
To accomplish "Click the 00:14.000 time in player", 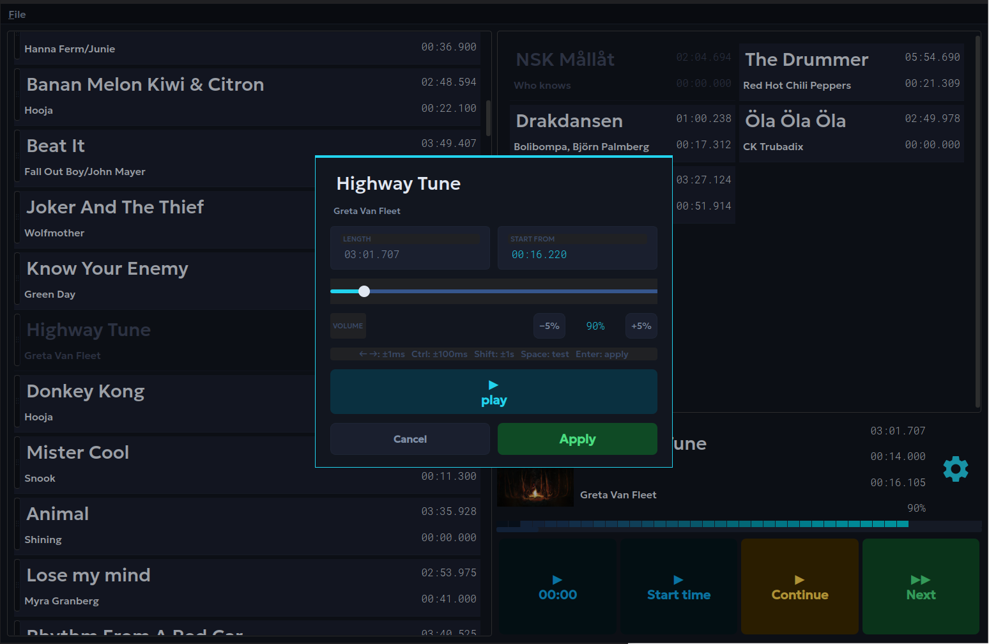I will (x=898, y=456).
